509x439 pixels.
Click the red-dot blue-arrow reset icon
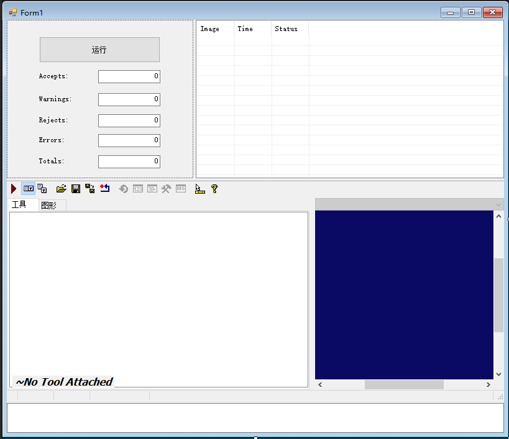coord(105,188)
